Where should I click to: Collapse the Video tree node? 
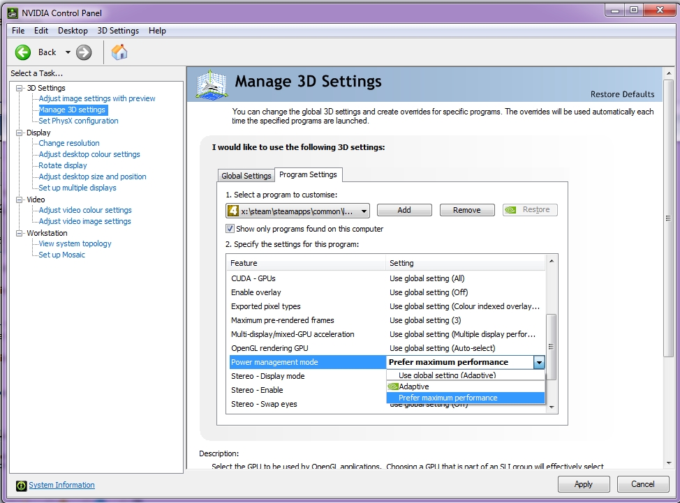pyautogui.click(x=19, y=200)
